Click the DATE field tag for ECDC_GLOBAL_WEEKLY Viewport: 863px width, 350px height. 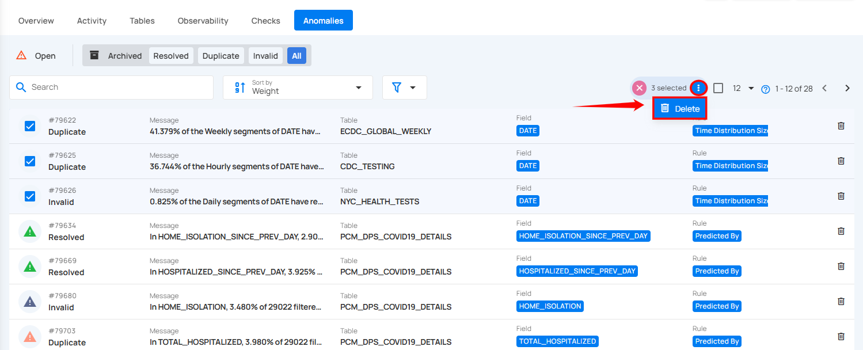[528, 131]
